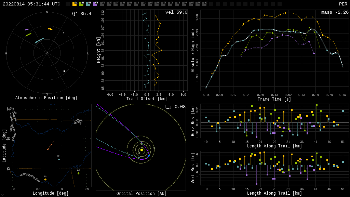
Task: Click the R marker in sky plot
Action: tap(63, 33)
